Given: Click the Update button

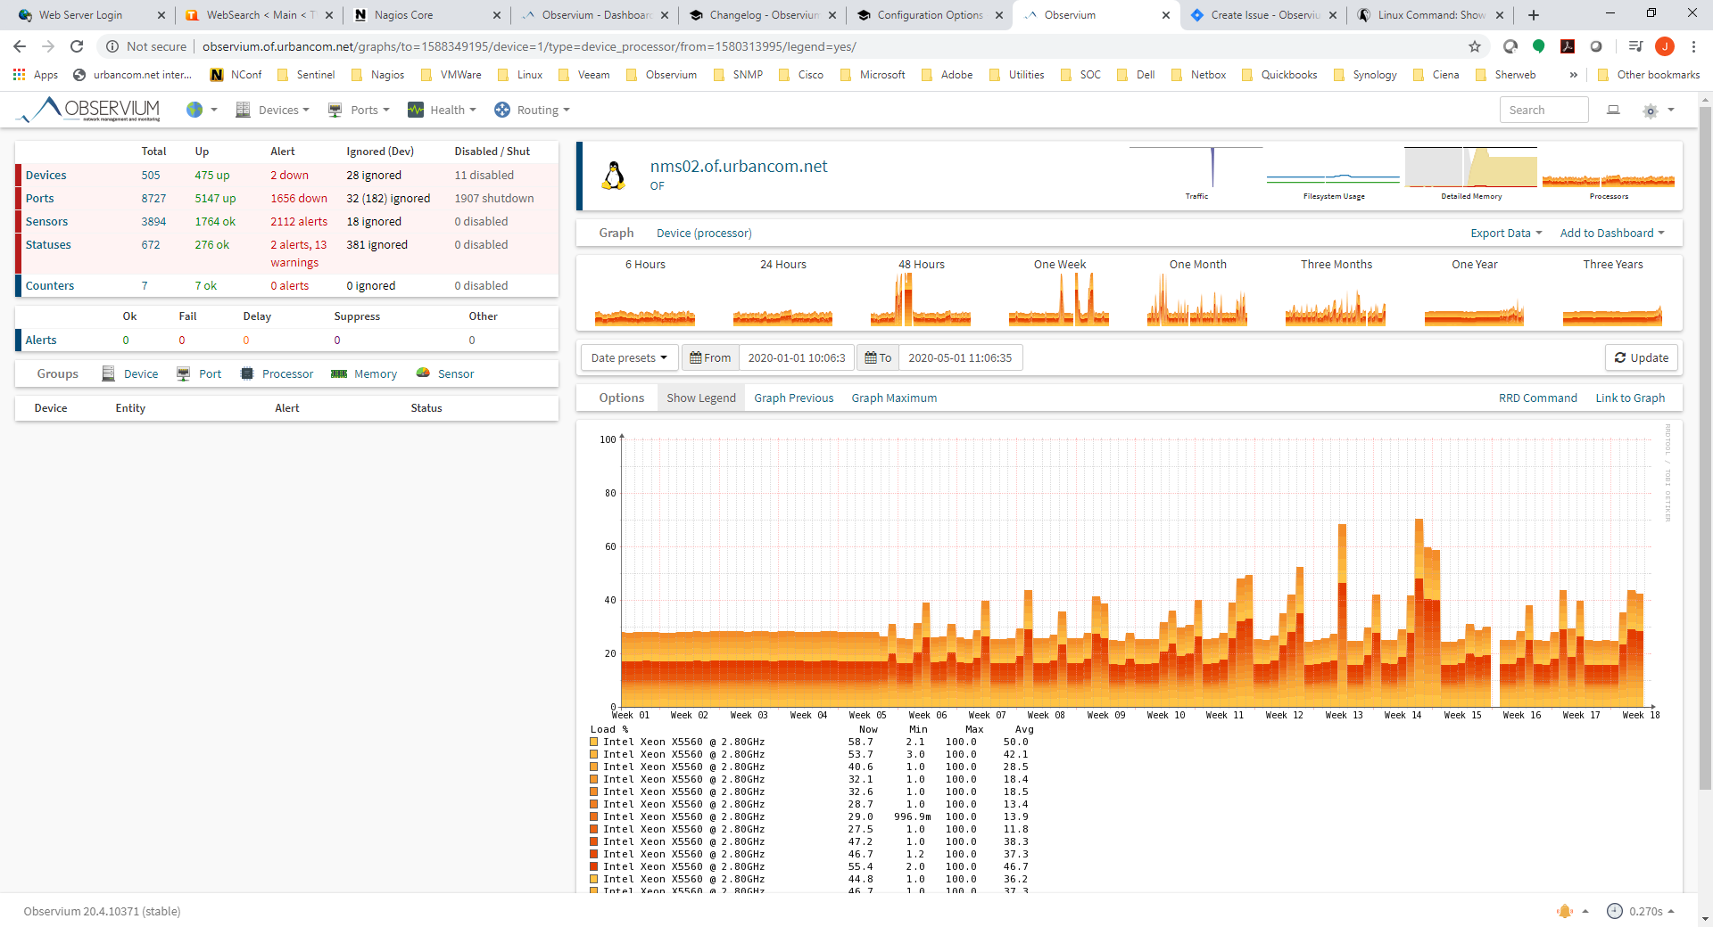Looking at the screenshot, I should (1642, 357).
